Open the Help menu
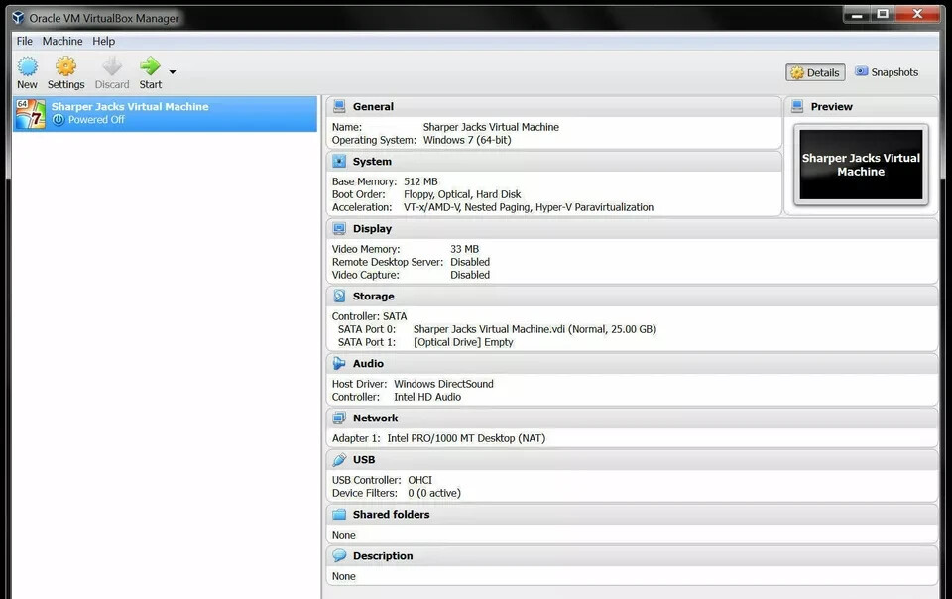 click(104, 41)
